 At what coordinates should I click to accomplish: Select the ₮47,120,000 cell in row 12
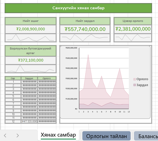[29, 121]
